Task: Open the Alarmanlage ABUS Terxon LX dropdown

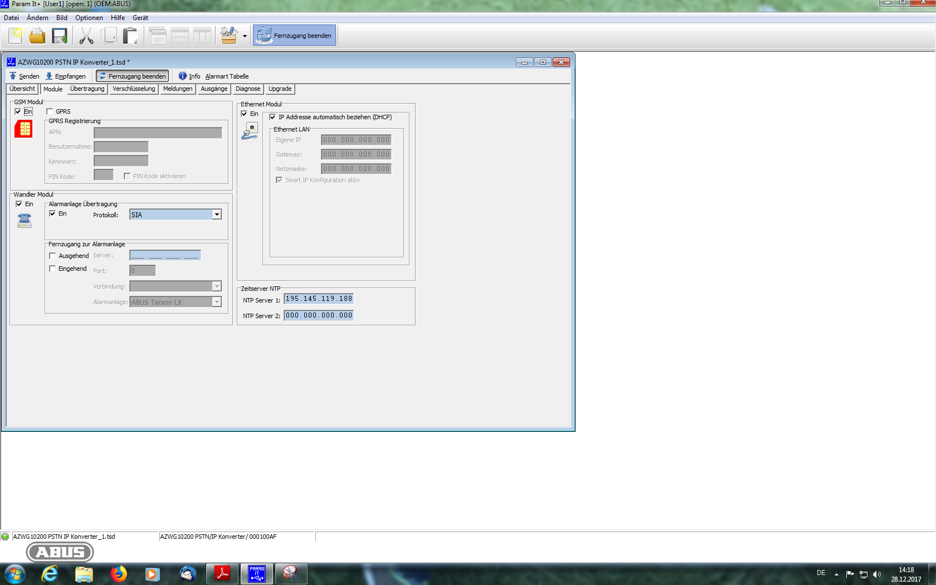Action: click(x=217, y=302)
